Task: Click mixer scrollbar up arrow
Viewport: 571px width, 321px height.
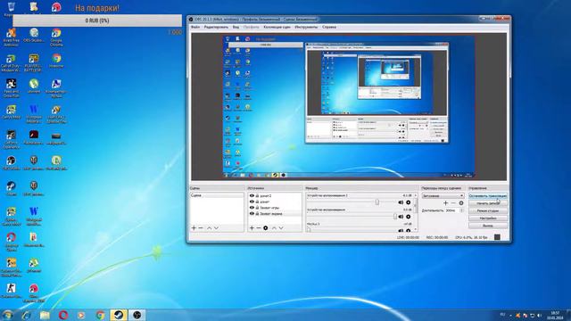Action: coord(416,196)
